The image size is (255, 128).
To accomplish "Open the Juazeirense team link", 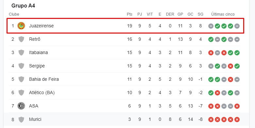I will (41, 26).
